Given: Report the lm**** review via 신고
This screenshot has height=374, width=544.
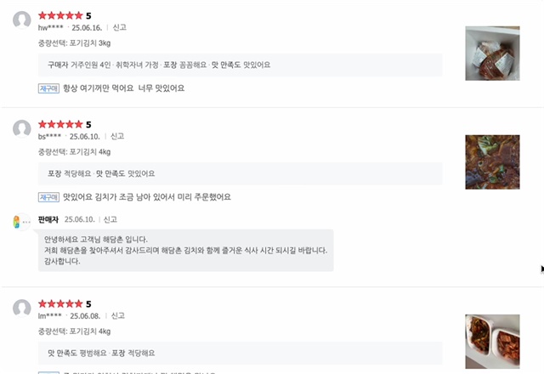Looking at the screenshot, I should [x=118, y=315].
